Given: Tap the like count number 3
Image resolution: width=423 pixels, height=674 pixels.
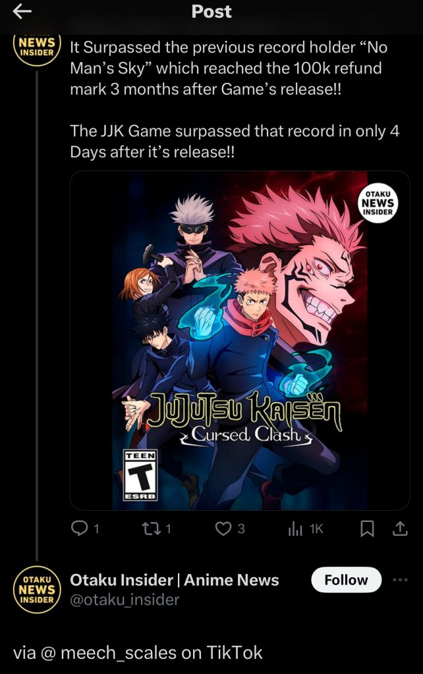Looking at the screenshot, I should pos(241,529).
